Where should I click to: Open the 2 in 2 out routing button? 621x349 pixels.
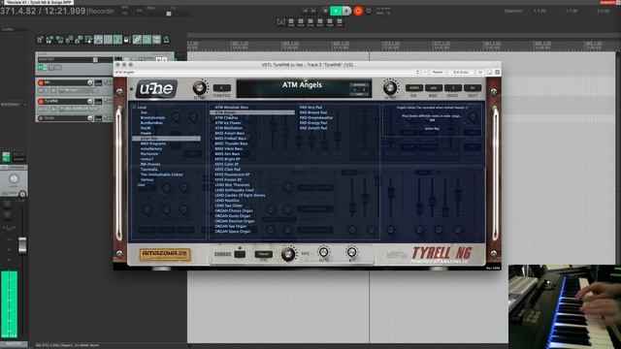pos(461,73)
